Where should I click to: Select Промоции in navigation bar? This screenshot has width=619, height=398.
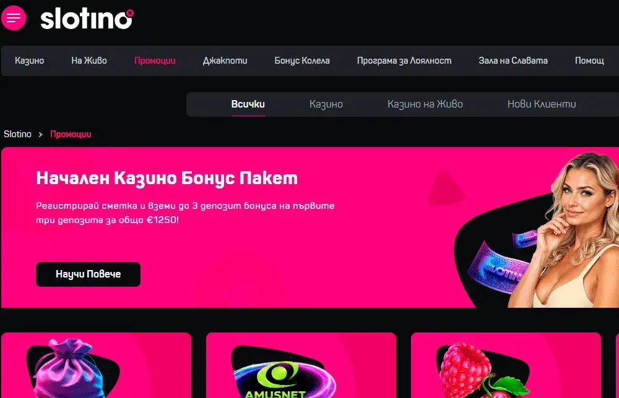155,61
